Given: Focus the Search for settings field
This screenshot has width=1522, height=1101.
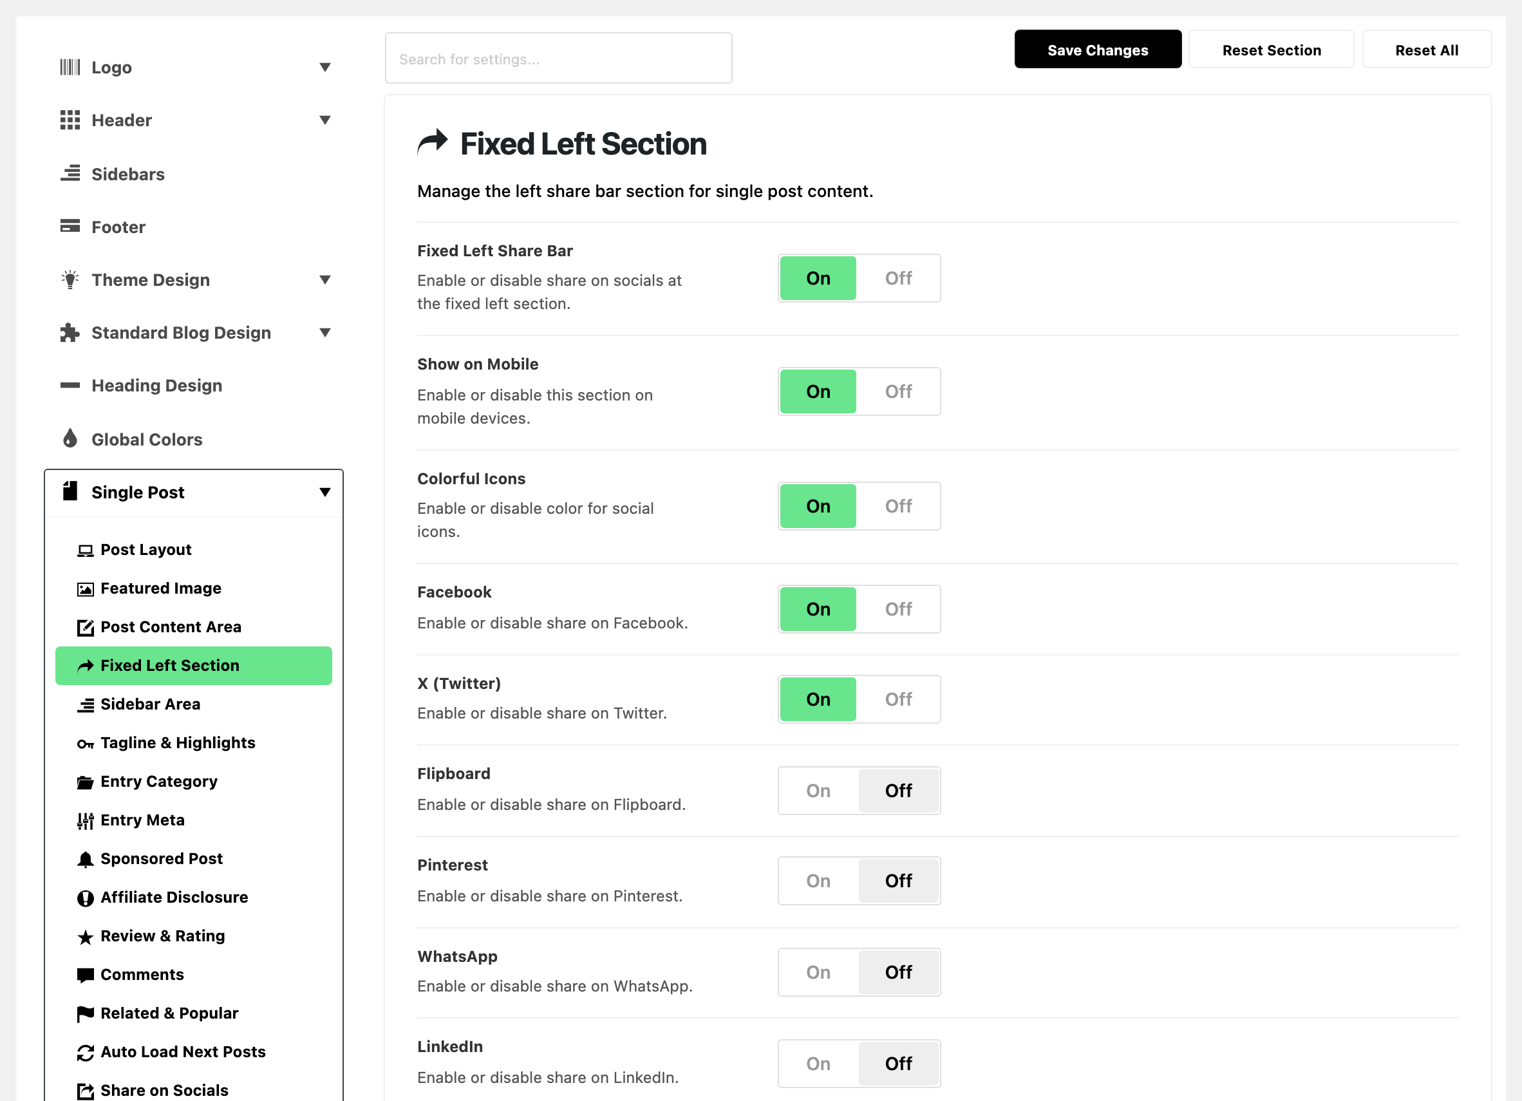Looking at the screenshot, I should (558, 59).
